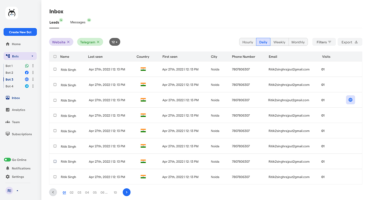Image resolution: width=374 pixels, height=200 pixels.
Task: Click the Email column header
Action: click(273, 56)
